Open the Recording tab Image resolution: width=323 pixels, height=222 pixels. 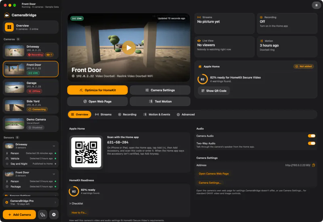click(x=127, y=115)
